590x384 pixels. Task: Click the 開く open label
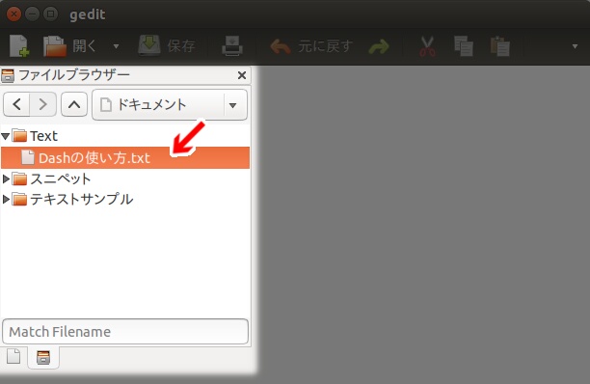pos(84,46)
